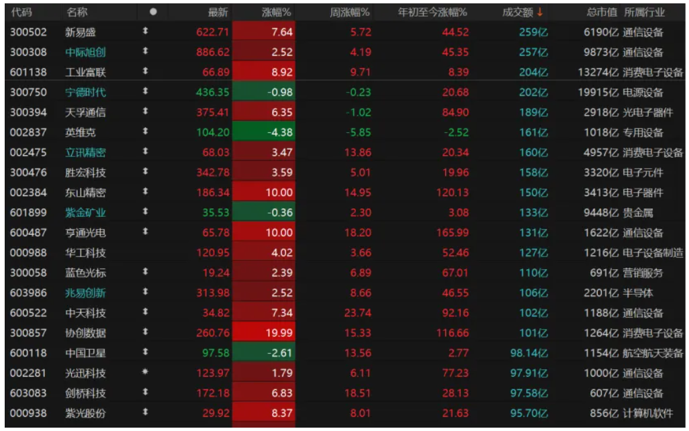Click the 周涨幅% column header
This screenshot has height=431, width=689.
click(350, 12)
